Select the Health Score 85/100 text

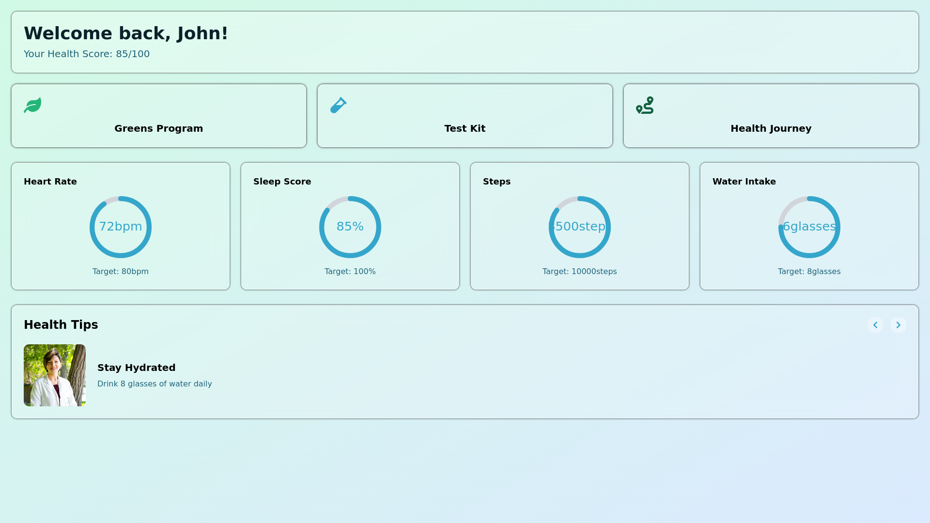87,54
